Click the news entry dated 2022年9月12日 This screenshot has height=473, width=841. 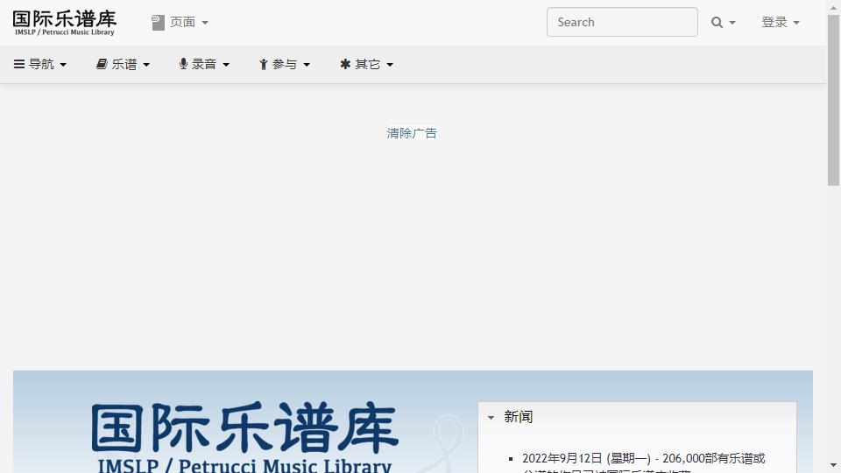(x=644, y=464)
